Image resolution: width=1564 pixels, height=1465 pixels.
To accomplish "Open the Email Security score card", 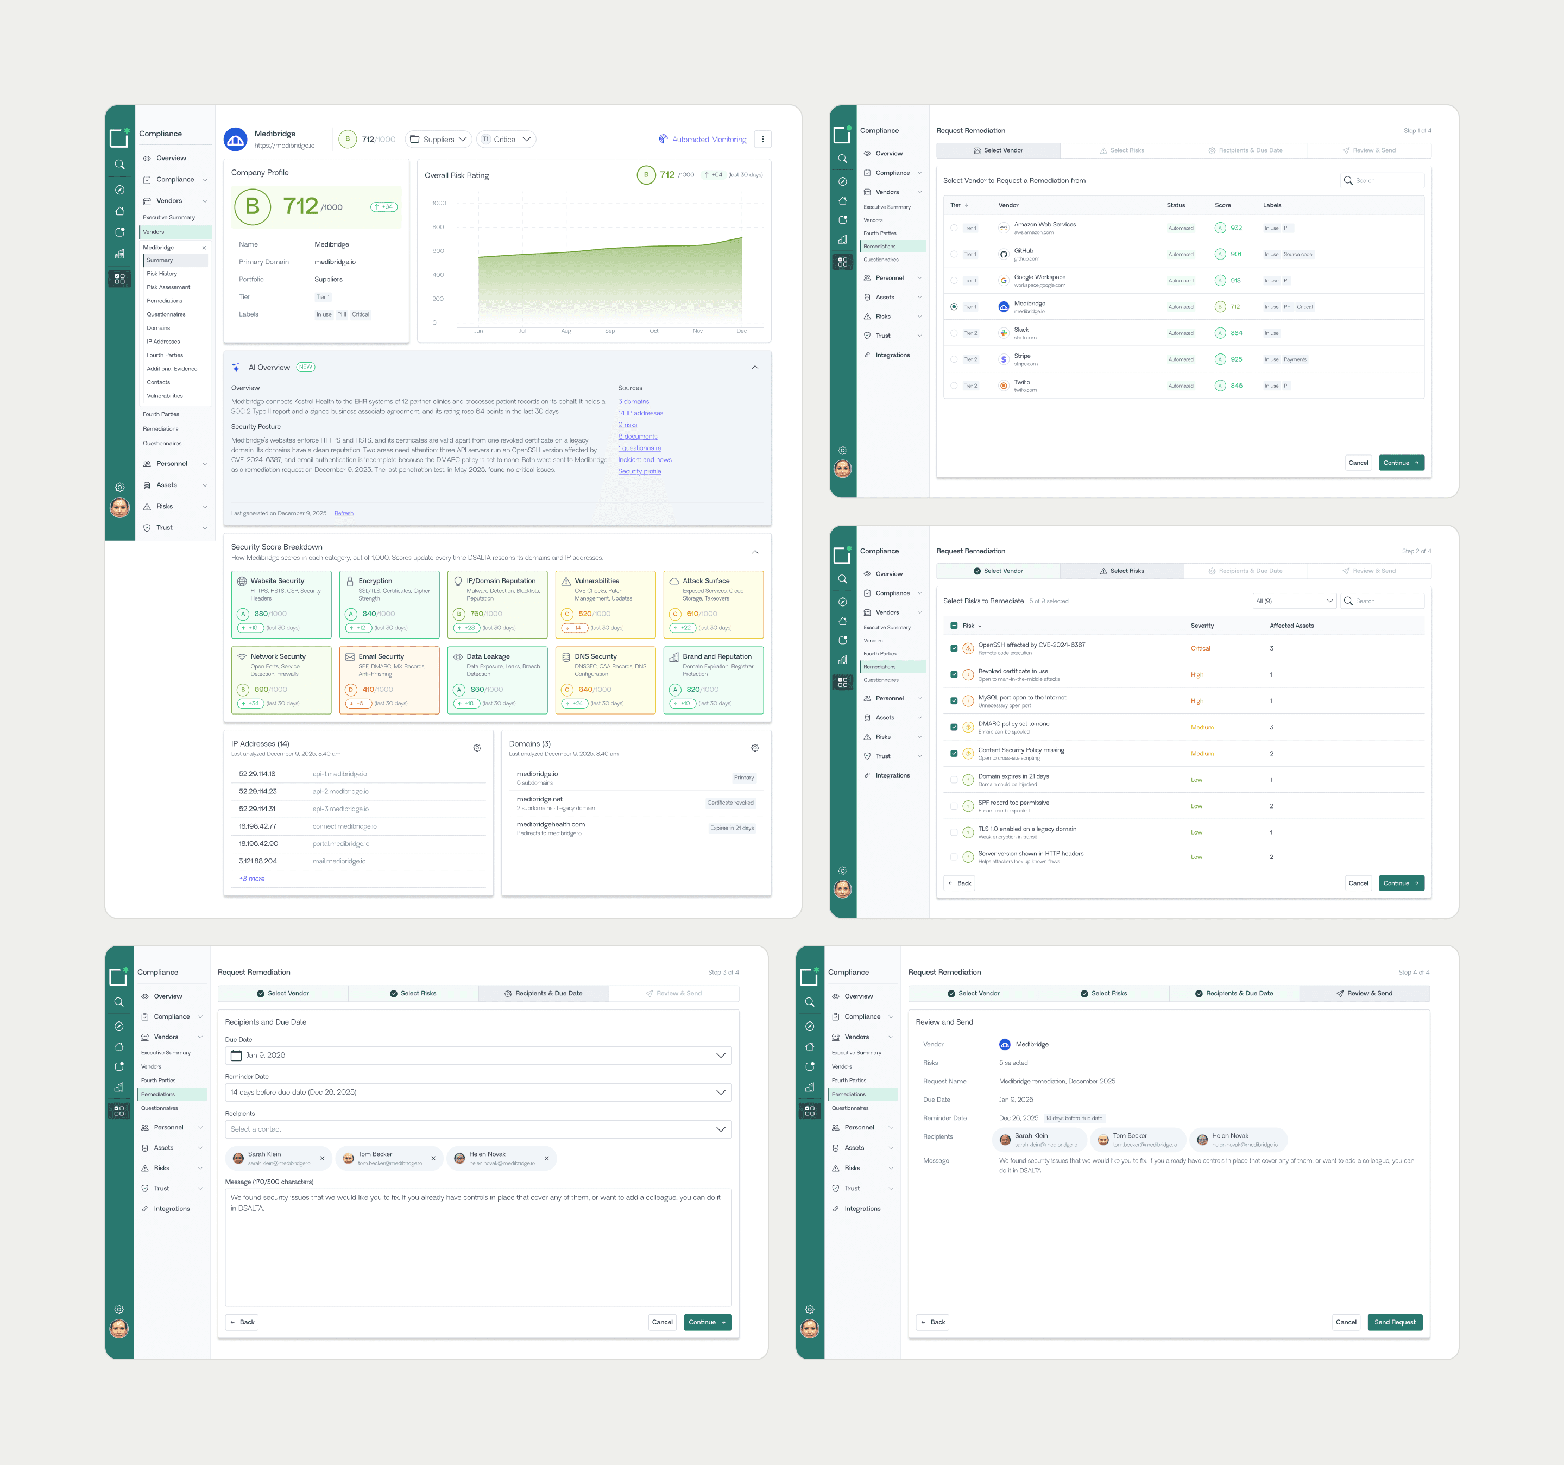I will [389, 680].
